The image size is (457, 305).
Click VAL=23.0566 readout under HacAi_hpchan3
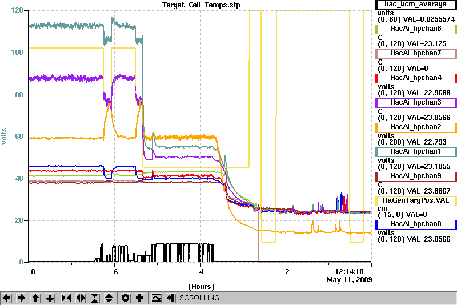tap(429, 118)
